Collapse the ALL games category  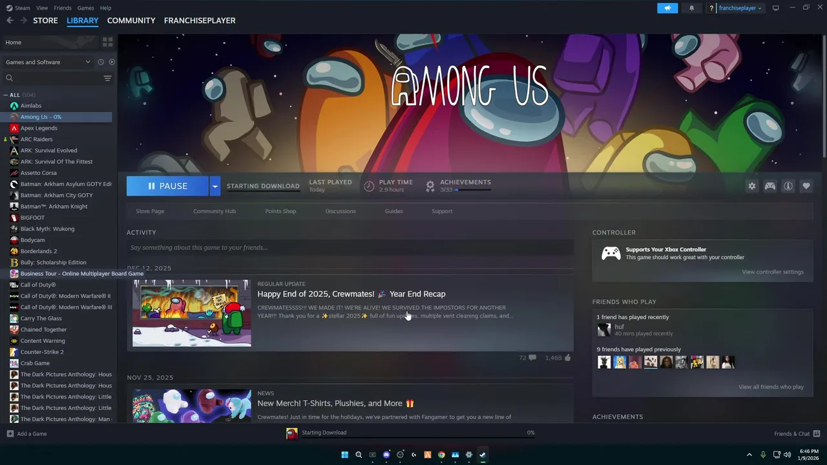(x=6, y=95)
